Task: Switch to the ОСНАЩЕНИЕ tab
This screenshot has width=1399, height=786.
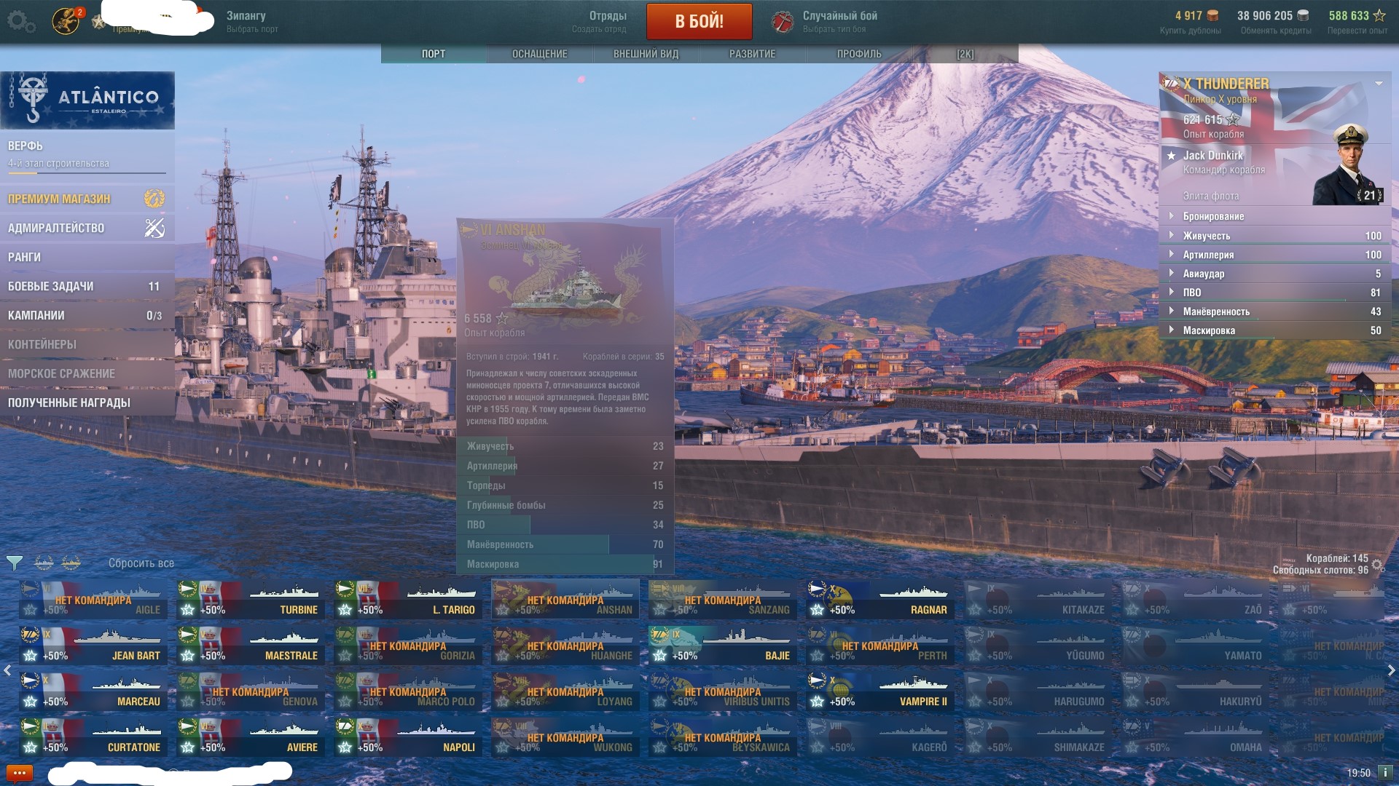Action: (539, 54)
